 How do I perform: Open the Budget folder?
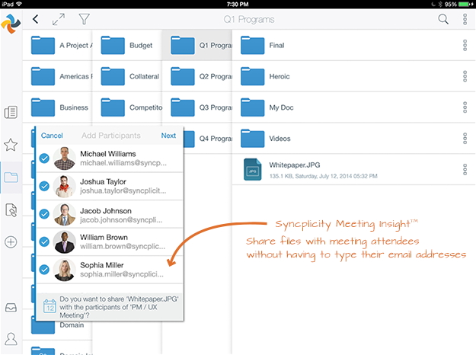[127, 45]
